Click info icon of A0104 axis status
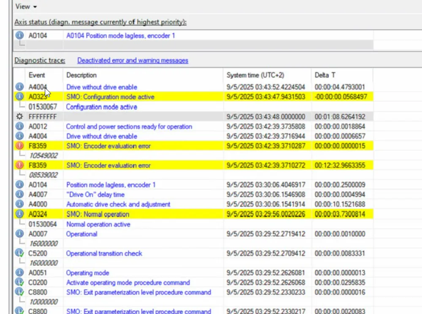Screen dimensions: 422x314 (x=19, y=35)
